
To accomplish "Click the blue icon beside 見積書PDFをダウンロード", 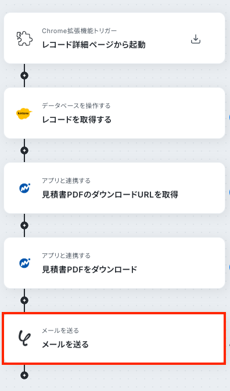I will 24,263.
